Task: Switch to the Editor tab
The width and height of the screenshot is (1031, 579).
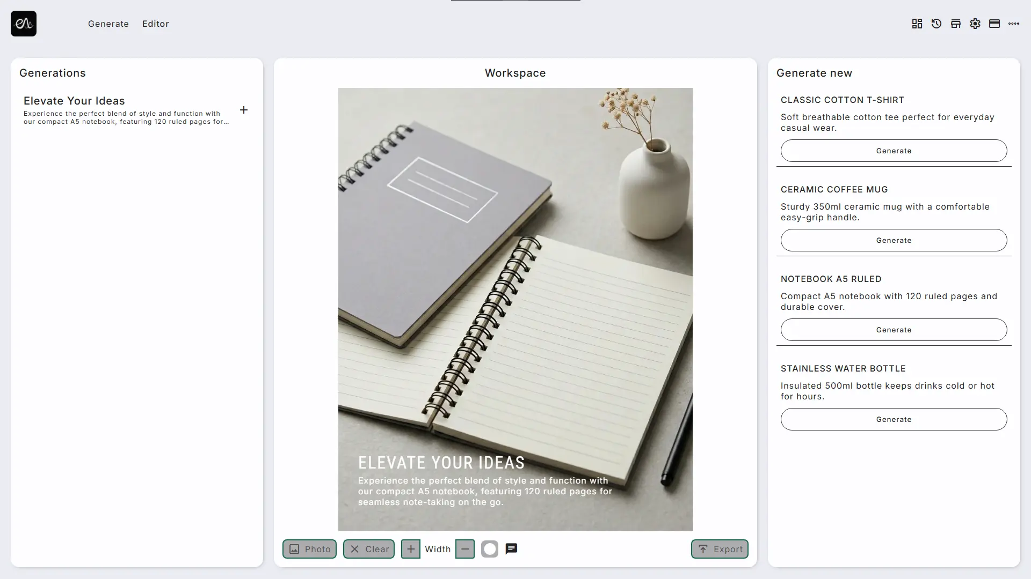Action: click(x=156, y=24)
